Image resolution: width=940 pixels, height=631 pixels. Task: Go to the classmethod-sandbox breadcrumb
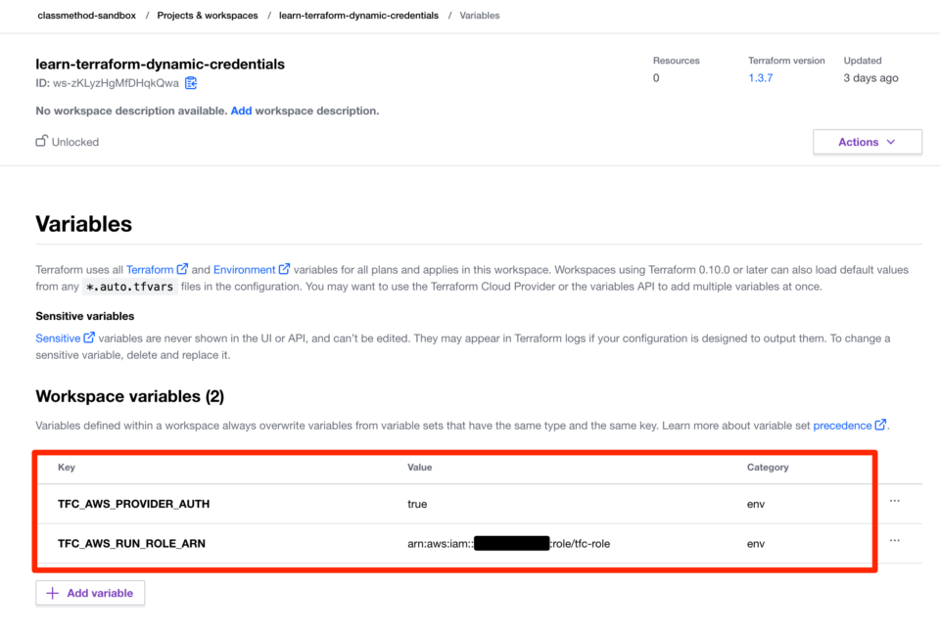[87, 16]
